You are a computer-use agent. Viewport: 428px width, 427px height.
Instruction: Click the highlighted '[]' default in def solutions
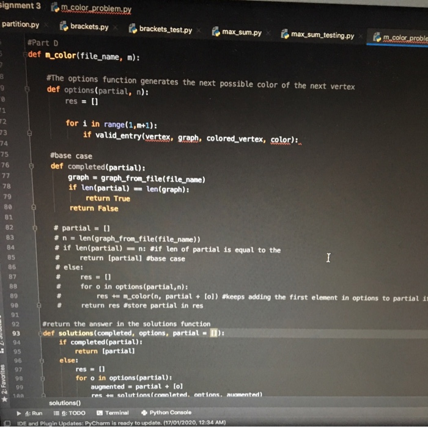pyautogui.click(x=213, y=333)
